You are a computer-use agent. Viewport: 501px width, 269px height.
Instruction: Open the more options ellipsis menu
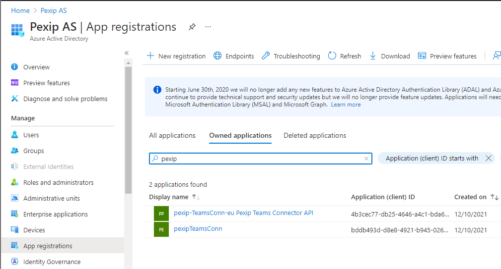pyautogui.click(x=208, y=27)
